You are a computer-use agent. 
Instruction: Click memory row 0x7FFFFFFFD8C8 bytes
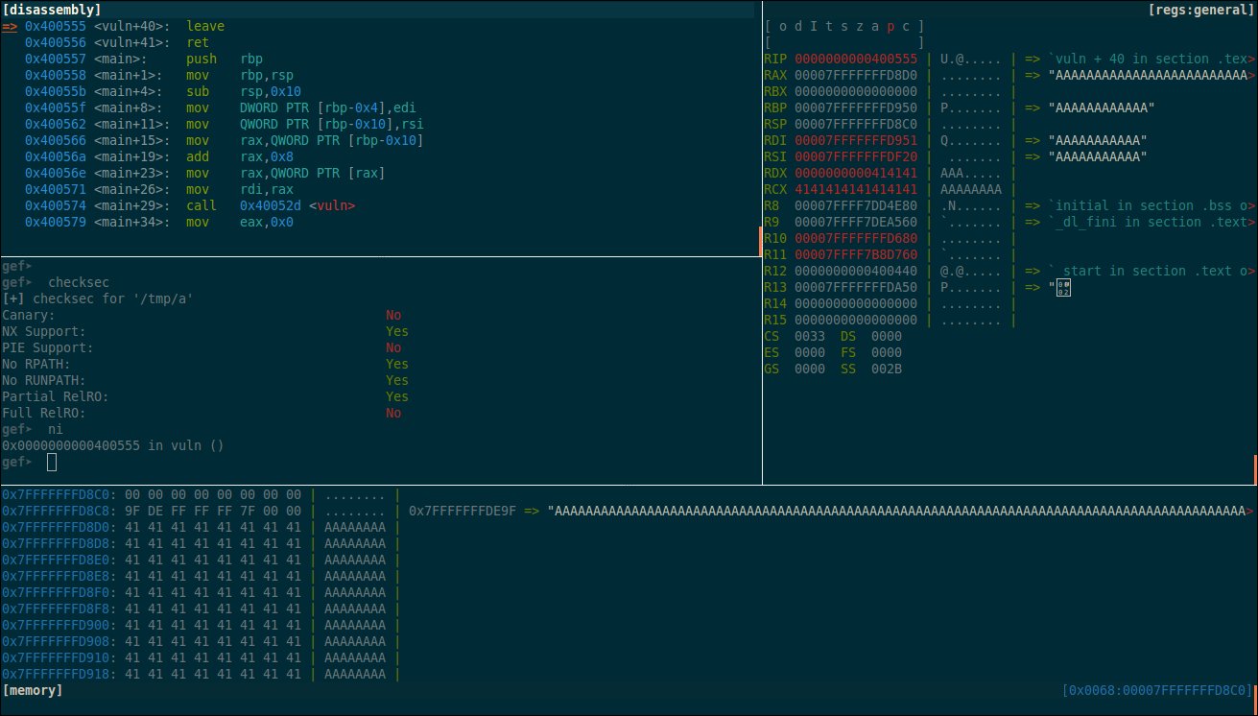tap(213, 512)
